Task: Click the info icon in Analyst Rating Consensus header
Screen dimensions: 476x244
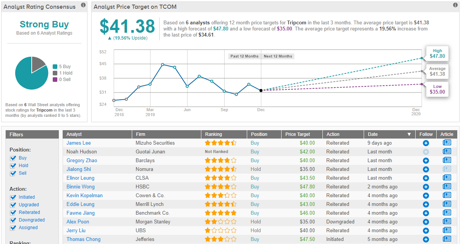Action: click(x=83, y=6)
